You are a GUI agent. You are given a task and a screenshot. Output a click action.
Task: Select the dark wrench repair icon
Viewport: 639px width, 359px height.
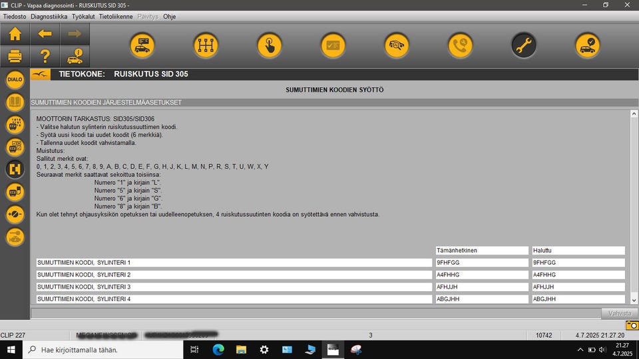pos(524,45)
